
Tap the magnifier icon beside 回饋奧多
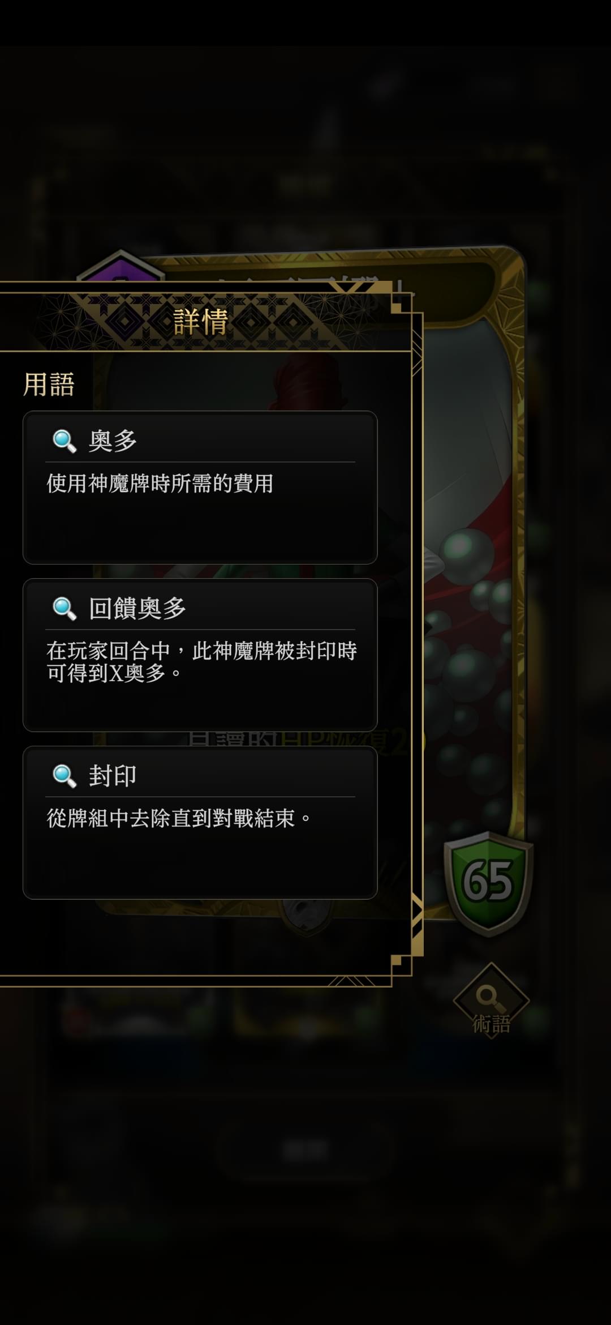pyautogui.click(x=64, y=608)
